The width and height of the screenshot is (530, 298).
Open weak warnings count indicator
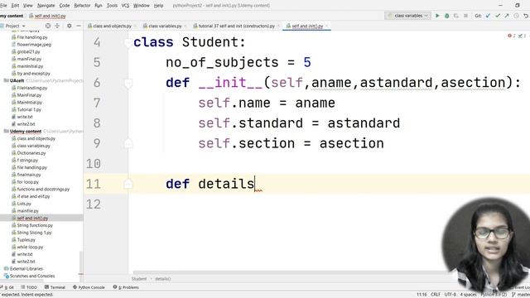click(522, 36)
